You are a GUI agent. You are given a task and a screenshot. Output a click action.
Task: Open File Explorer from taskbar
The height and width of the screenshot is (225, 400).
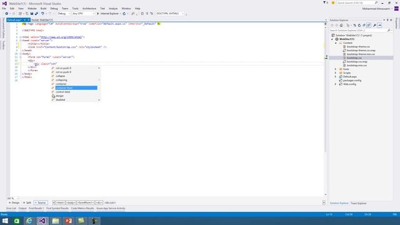[x=56, y=221]
